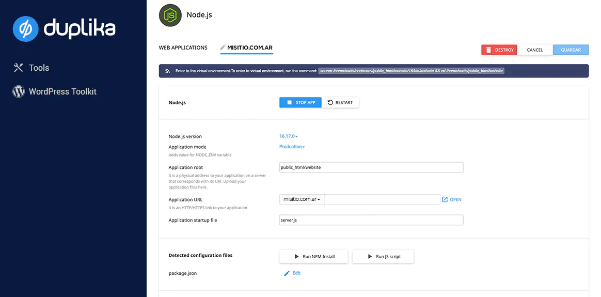The width and height of the screenshot is (601, 297).
Task: Click the Run NPM Install button
Action: click(x=313, y=257)
